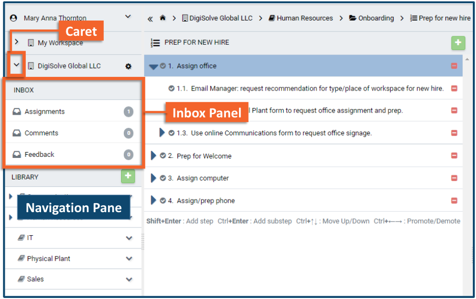Image resolution: width=476 pixels, height=299 pixels.
Task: Click the My Workspace building icon
Action: pyautogui.click(x=31, y=43)
